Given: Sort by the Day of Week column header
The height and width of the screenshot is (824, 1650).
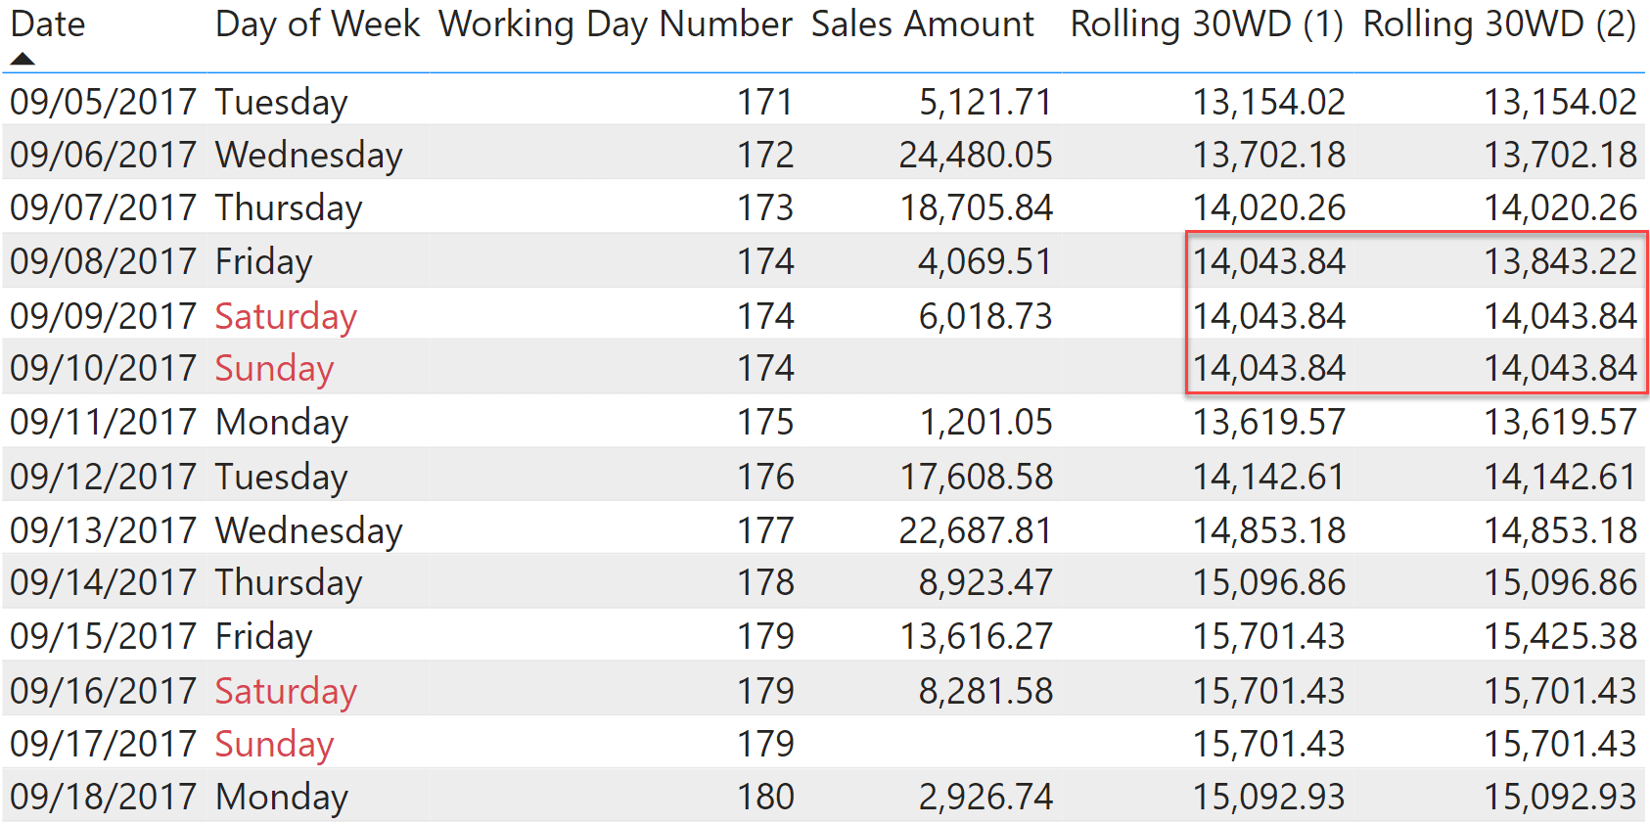Looking at the screenshot, I should (317, 23).
